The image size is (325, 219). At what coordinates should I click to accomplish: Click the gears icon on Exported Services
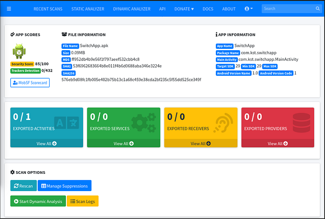click(143, 123)
